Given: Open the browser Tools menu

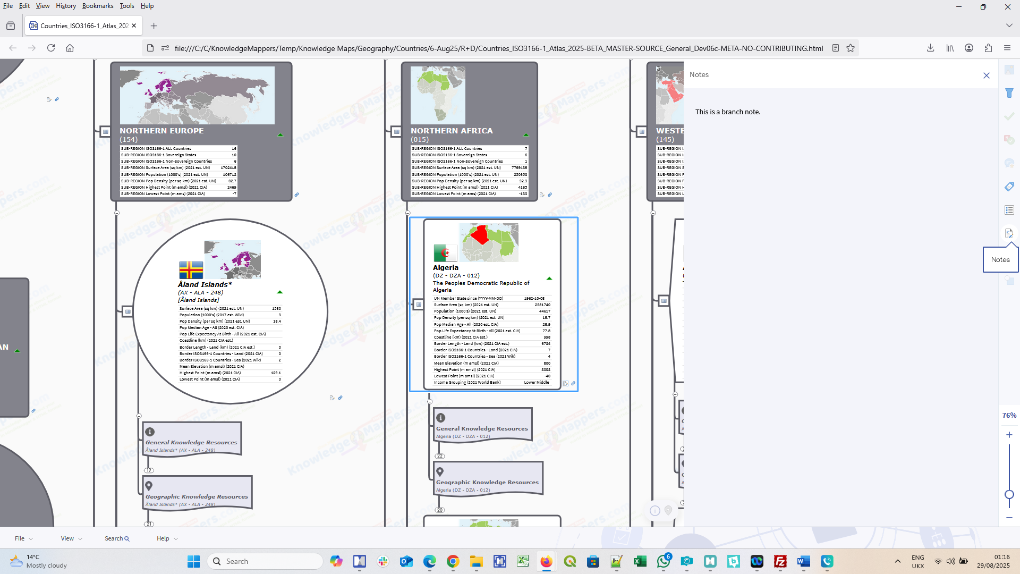Looking at the screenshot, I should tap(127, 6).
